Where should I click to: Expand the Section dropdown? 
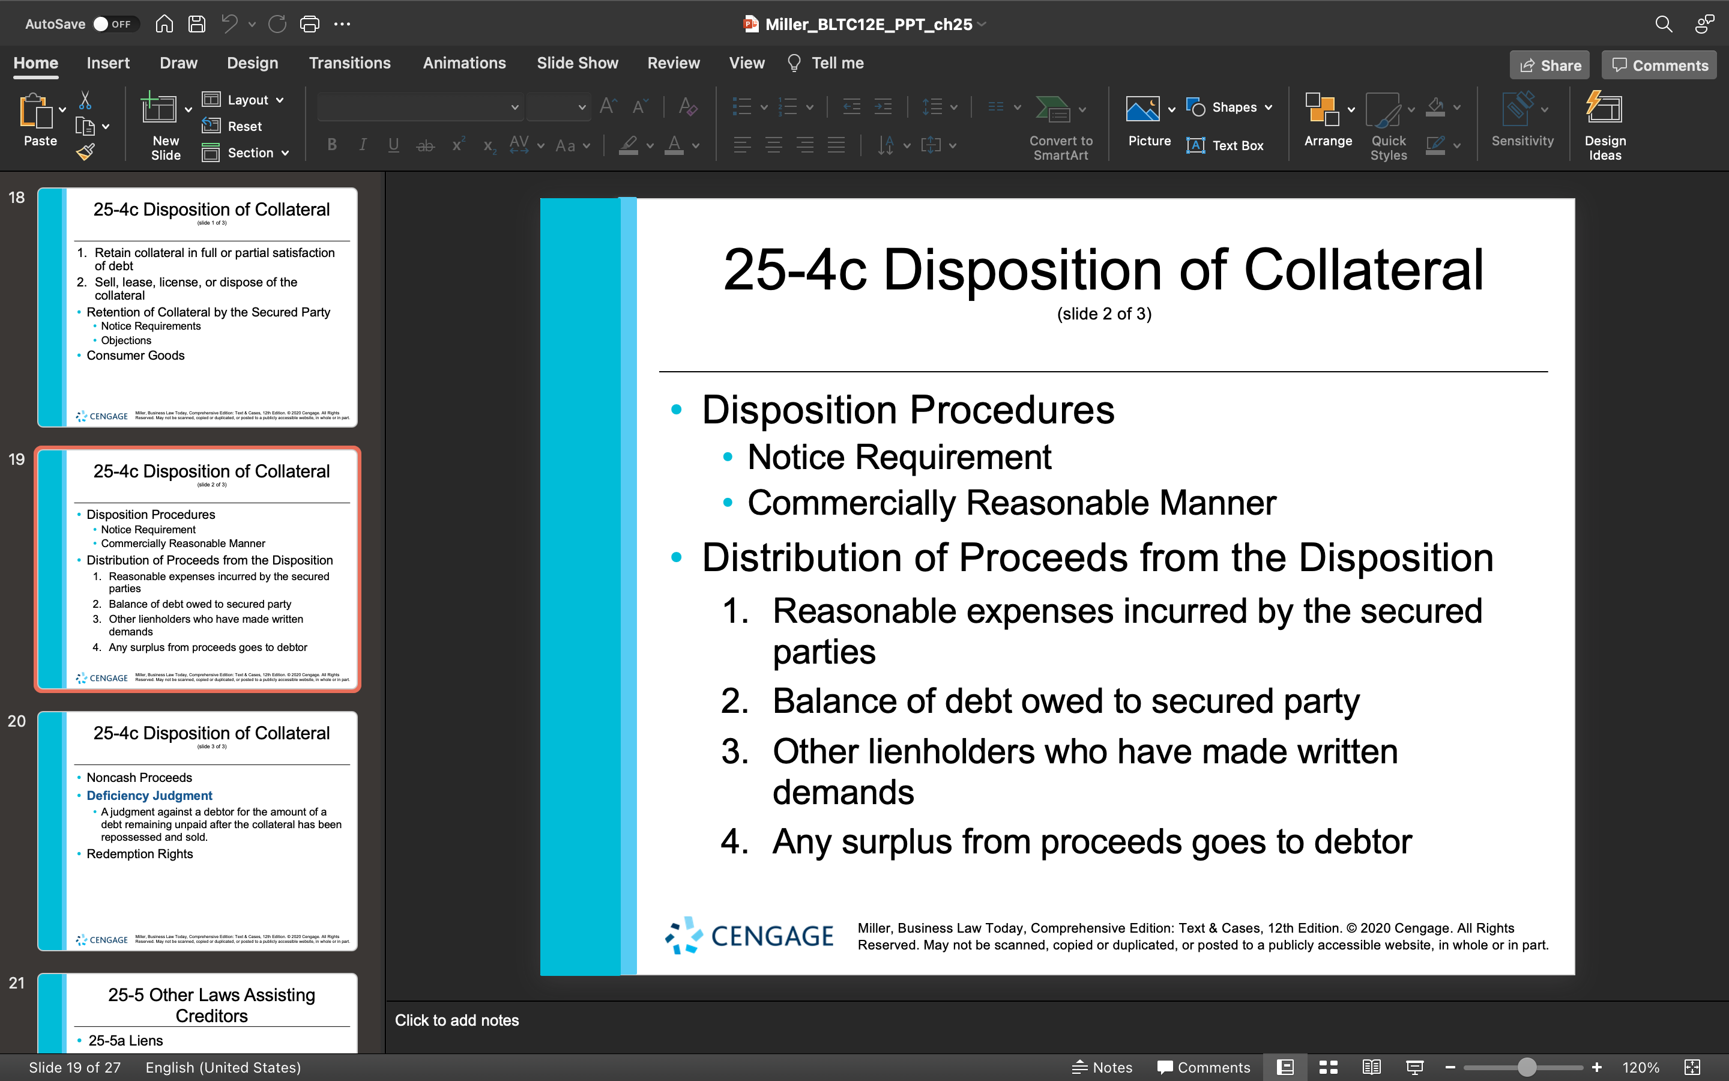click(x=246, y=153)
